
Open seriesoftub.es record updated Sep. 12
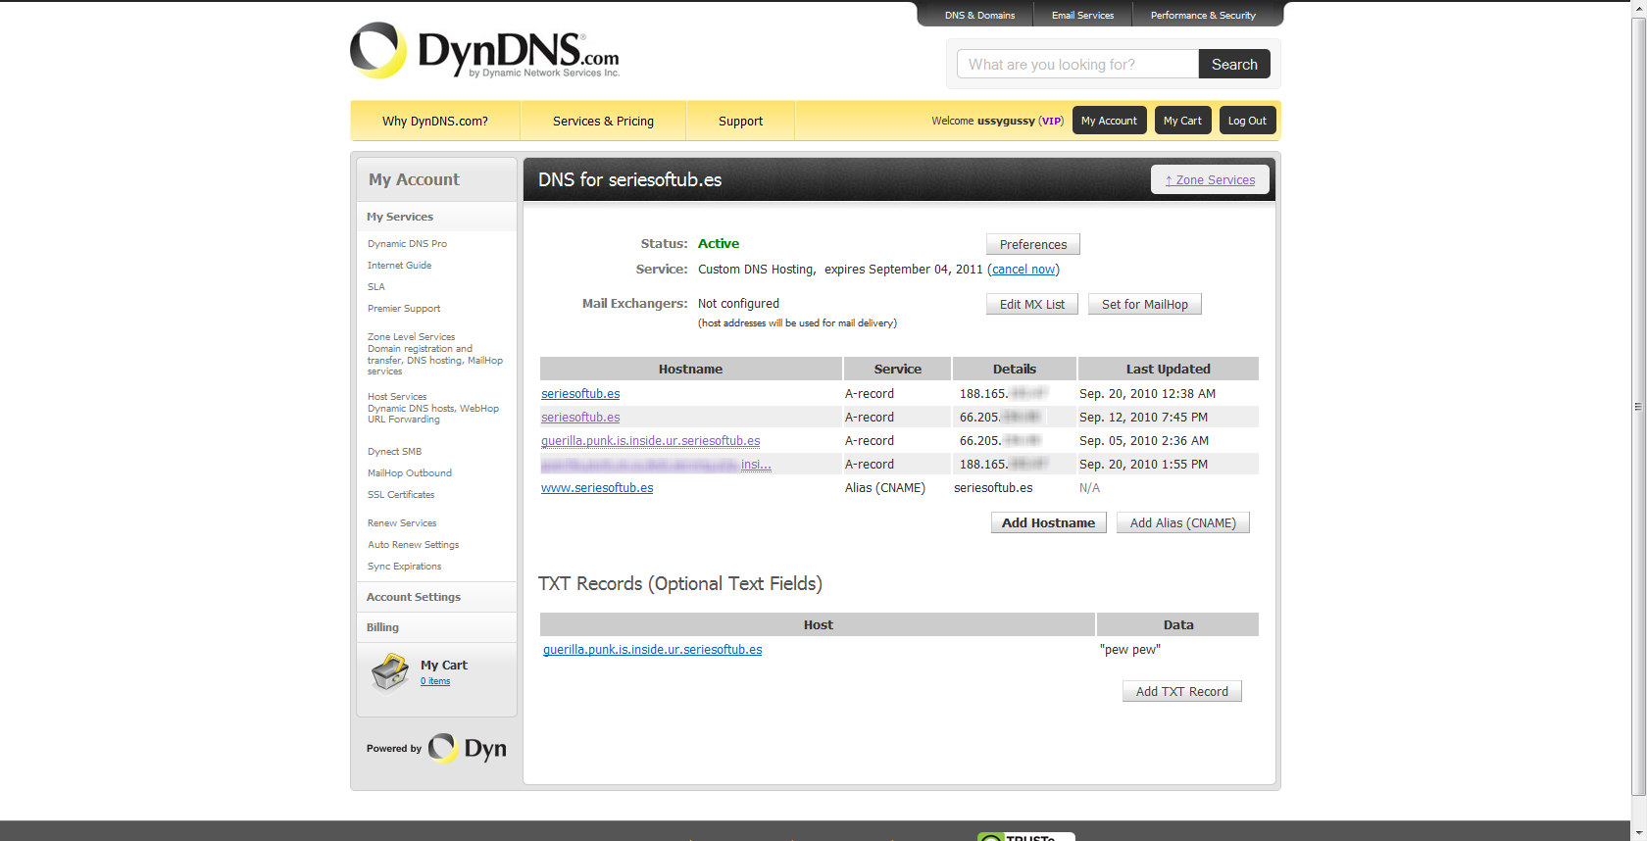pos(580,417)
